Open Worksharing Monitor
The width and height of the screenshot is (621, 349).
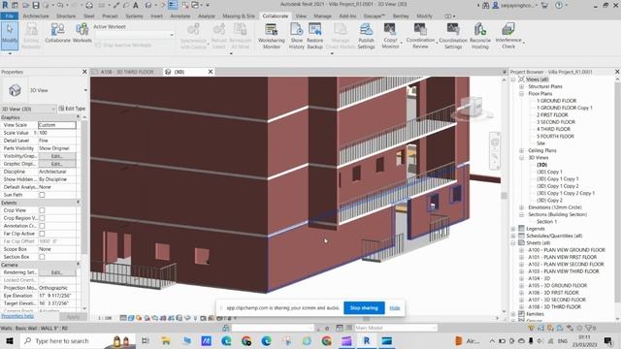(x=272, y=36)
